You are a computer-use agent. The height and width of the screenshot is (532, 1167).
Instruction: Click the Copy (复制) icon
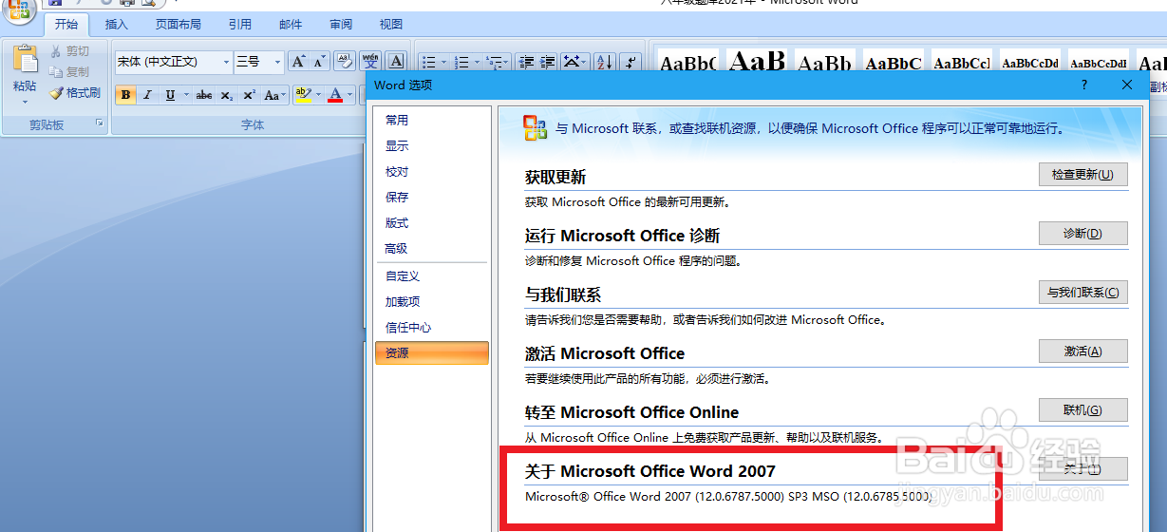point(56,72)
